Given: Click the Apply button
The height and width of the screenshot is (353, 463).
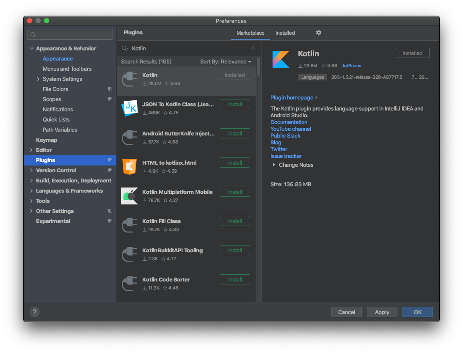Looking at the screenshot, I should click(x=382, y=312).
